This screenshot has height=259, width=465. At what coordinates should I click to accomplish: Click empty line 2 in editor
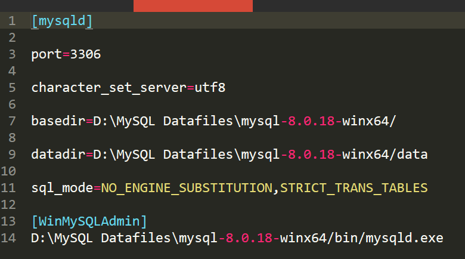tap(237, 38)
